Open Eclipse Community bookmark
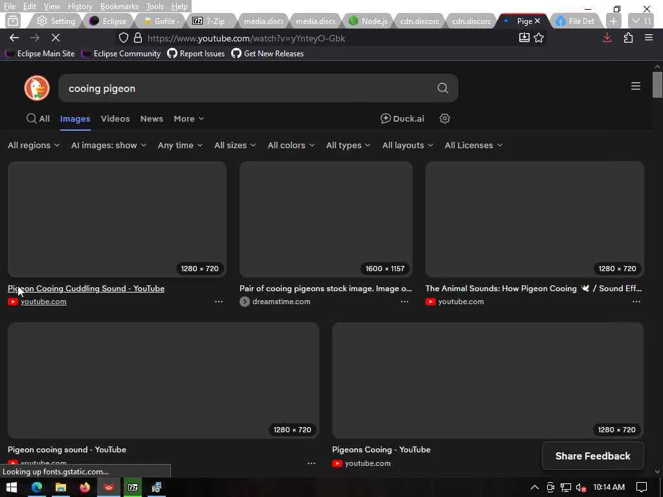663x497 pixels. click(x=121, y=54)
